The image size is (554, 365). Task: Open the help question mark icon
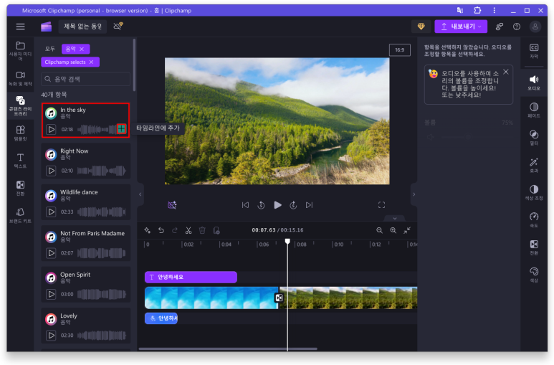[x=517, y=27]
